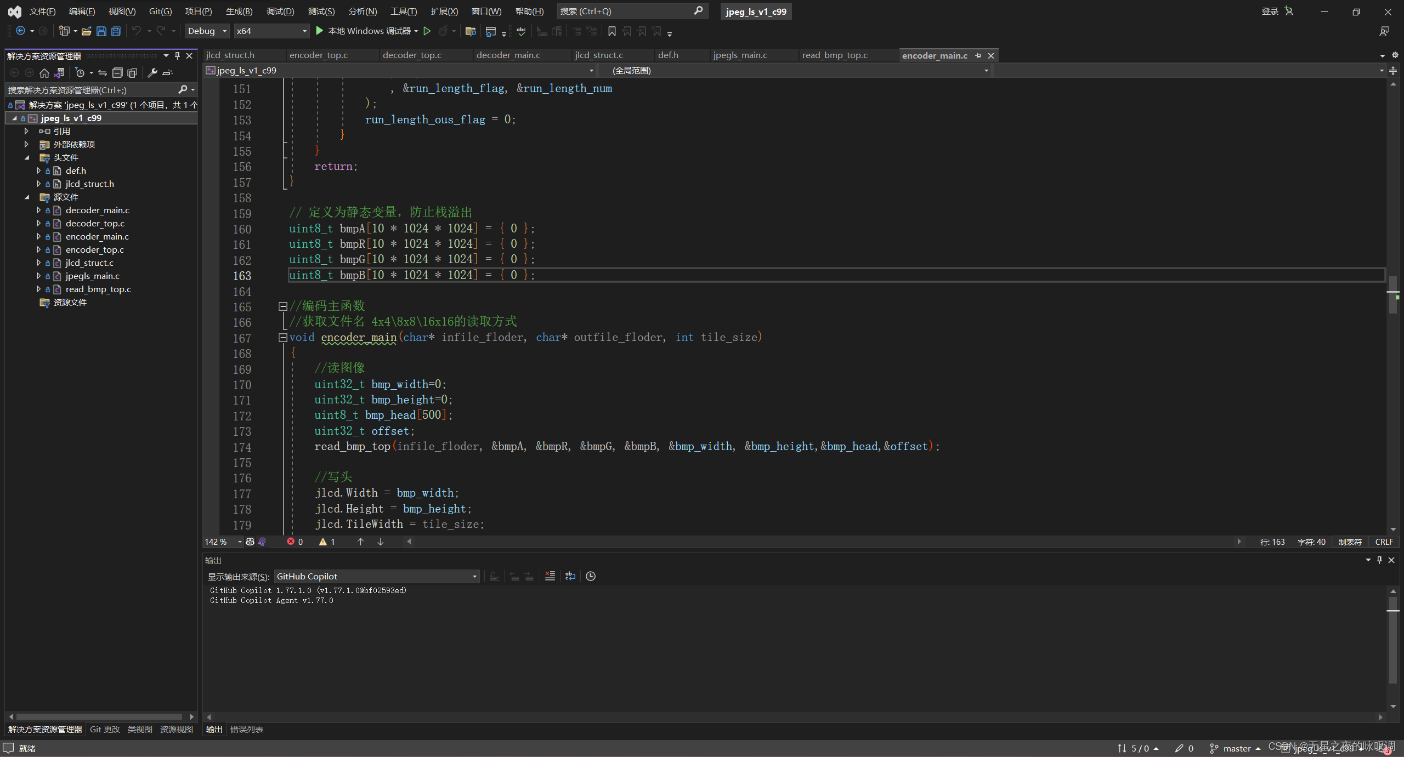Start debugging with the green play button
1404x757 pixels.
(x=319, y=31)
